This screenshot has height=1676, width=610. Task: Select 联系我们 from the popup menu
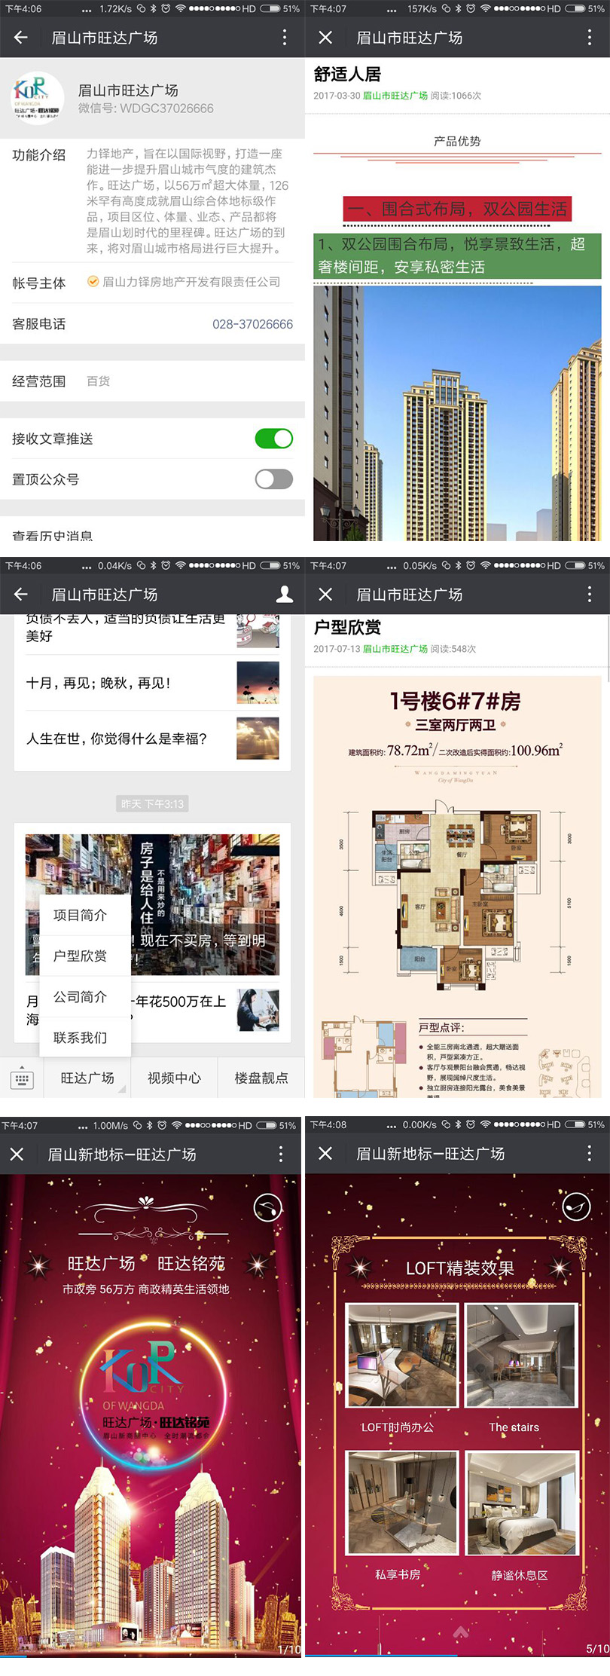coord(85,1037)
